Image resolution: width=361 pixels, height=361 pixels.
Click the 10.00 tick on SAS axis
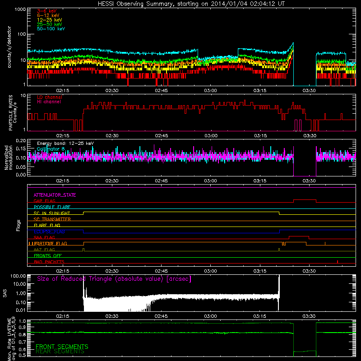(19, 284)
